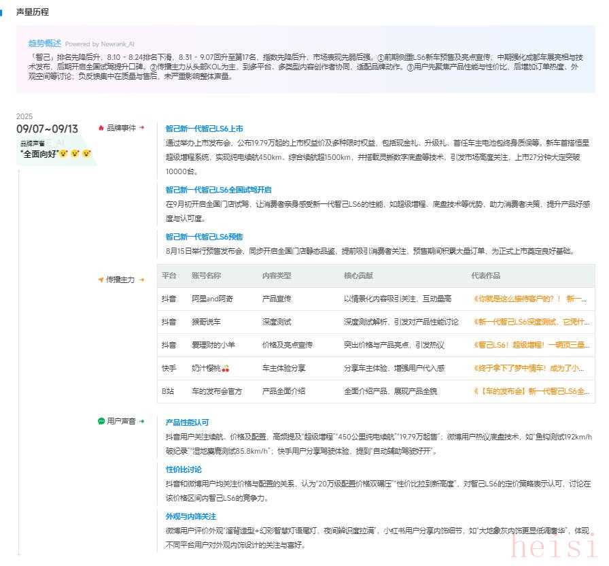609x566 pixels.
Task: Click the 趋势概述 heading
Action: [44, 43]
